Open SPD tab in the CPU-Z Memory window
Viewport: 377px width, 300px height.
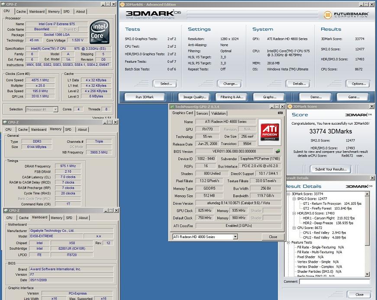click(x=68, y=129)
